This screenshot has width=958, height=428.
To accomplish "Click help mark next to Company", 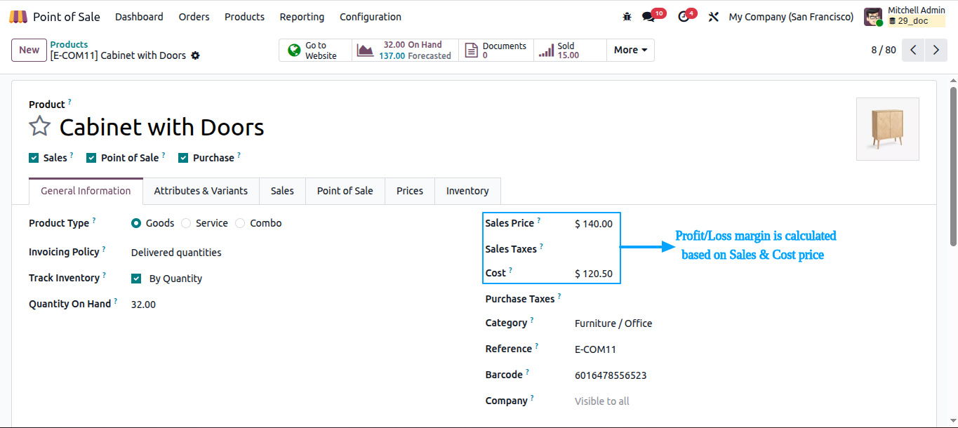I will coord(533,398).
